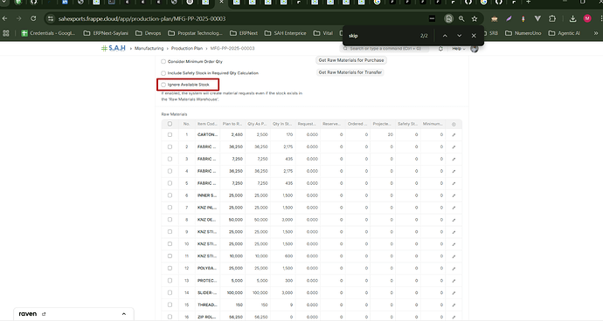Viewport: 603px width, 321px height.
Task: Open the ERPNext bookmark folder
Action: [244, 33]
